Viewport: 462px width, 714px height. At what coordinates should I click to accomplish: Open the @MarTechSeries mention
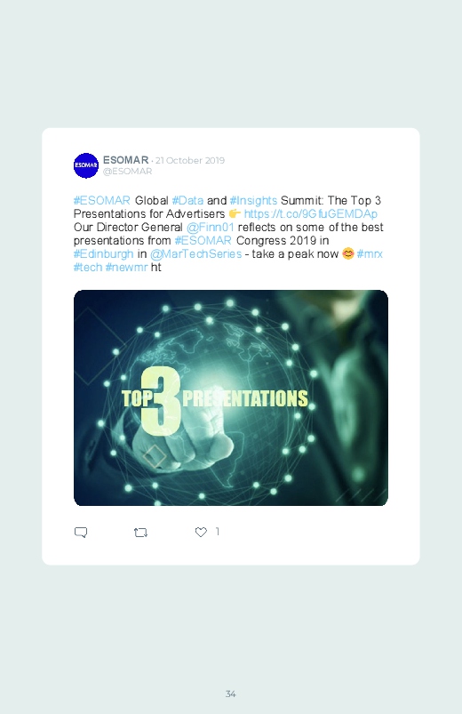[195, 253]
